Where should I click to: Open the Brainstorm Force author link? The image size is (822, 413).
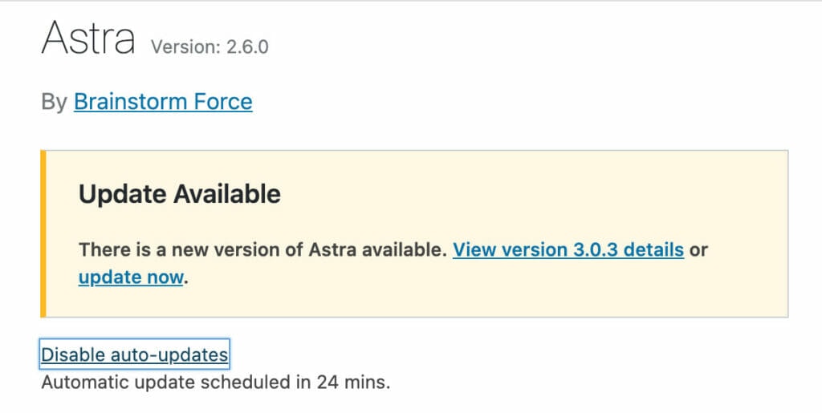[163, 102]
